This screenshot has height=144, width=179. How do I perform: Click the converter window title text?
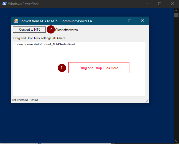[x=56, y=21]
